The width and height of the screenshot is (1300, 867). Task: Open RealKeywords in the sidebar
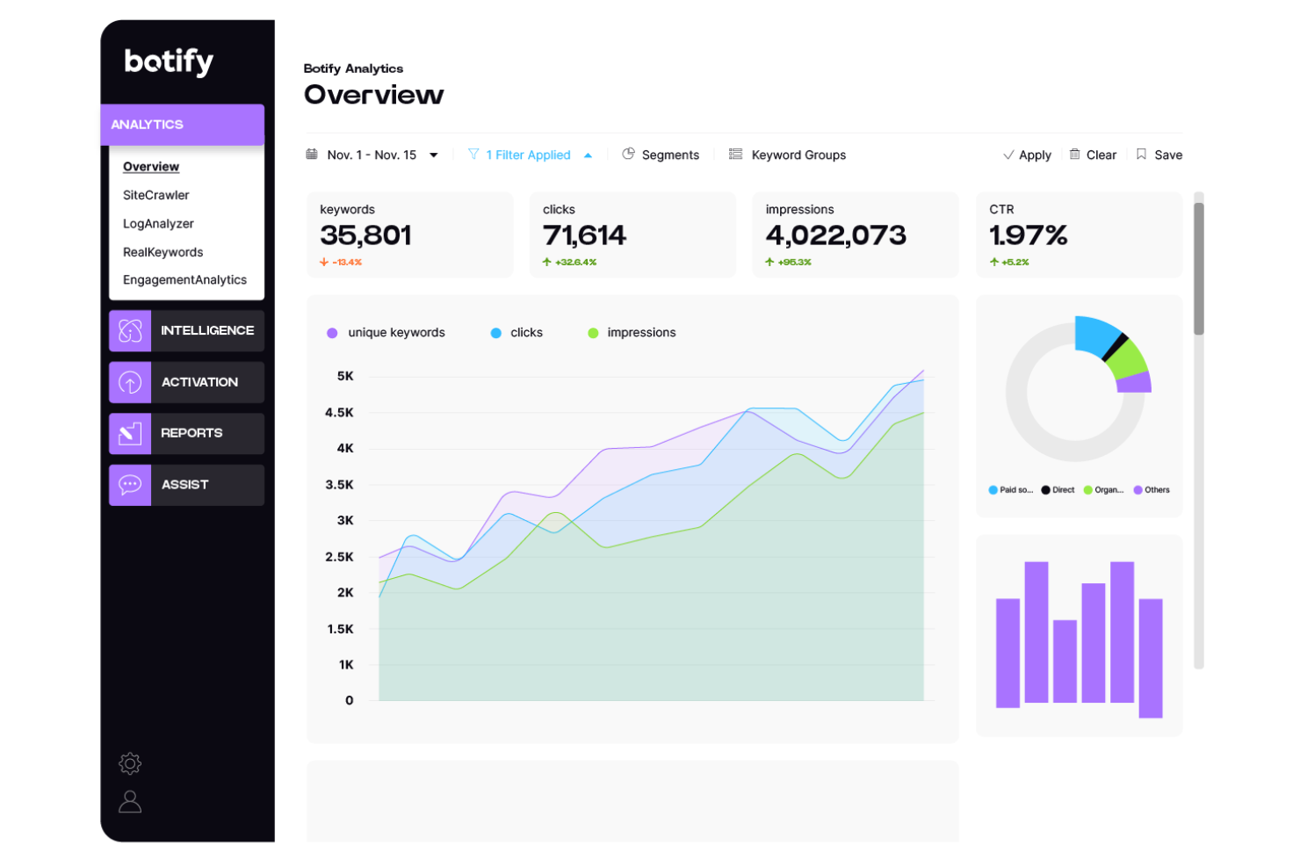[162, 252]
